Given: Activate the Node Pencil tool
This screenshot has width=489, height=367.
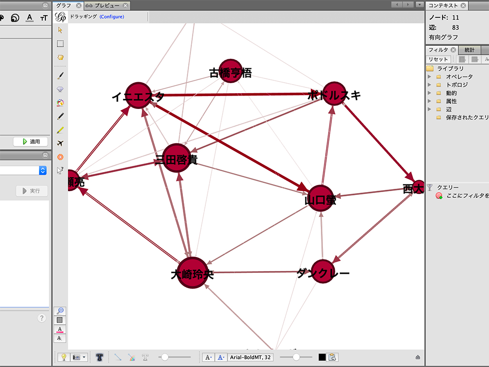Looking at the screenshot, I should pyautogui.click(x=60, y=116).
